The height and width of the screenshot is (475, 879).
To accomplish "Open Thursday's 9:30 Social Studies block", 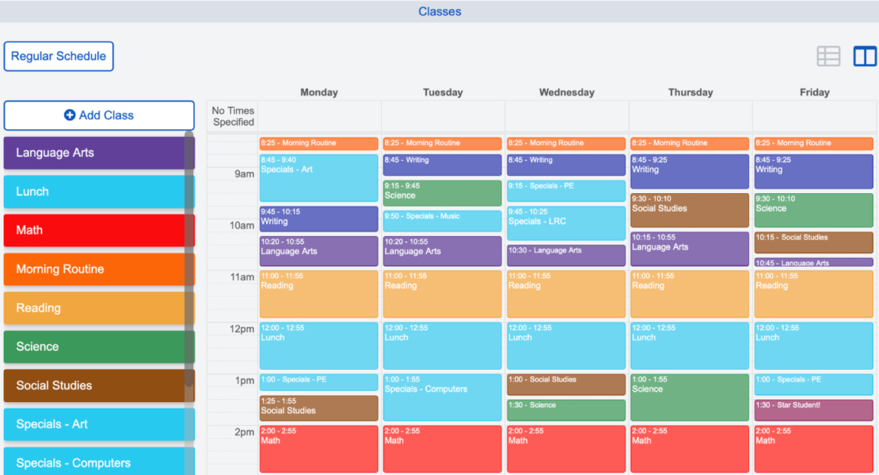I will (x=689, y=208).
